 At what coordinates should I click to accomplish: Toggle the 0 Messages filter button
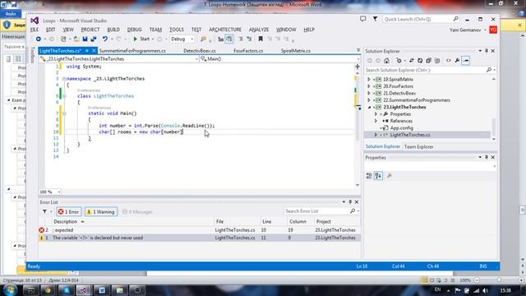(137, 212)
